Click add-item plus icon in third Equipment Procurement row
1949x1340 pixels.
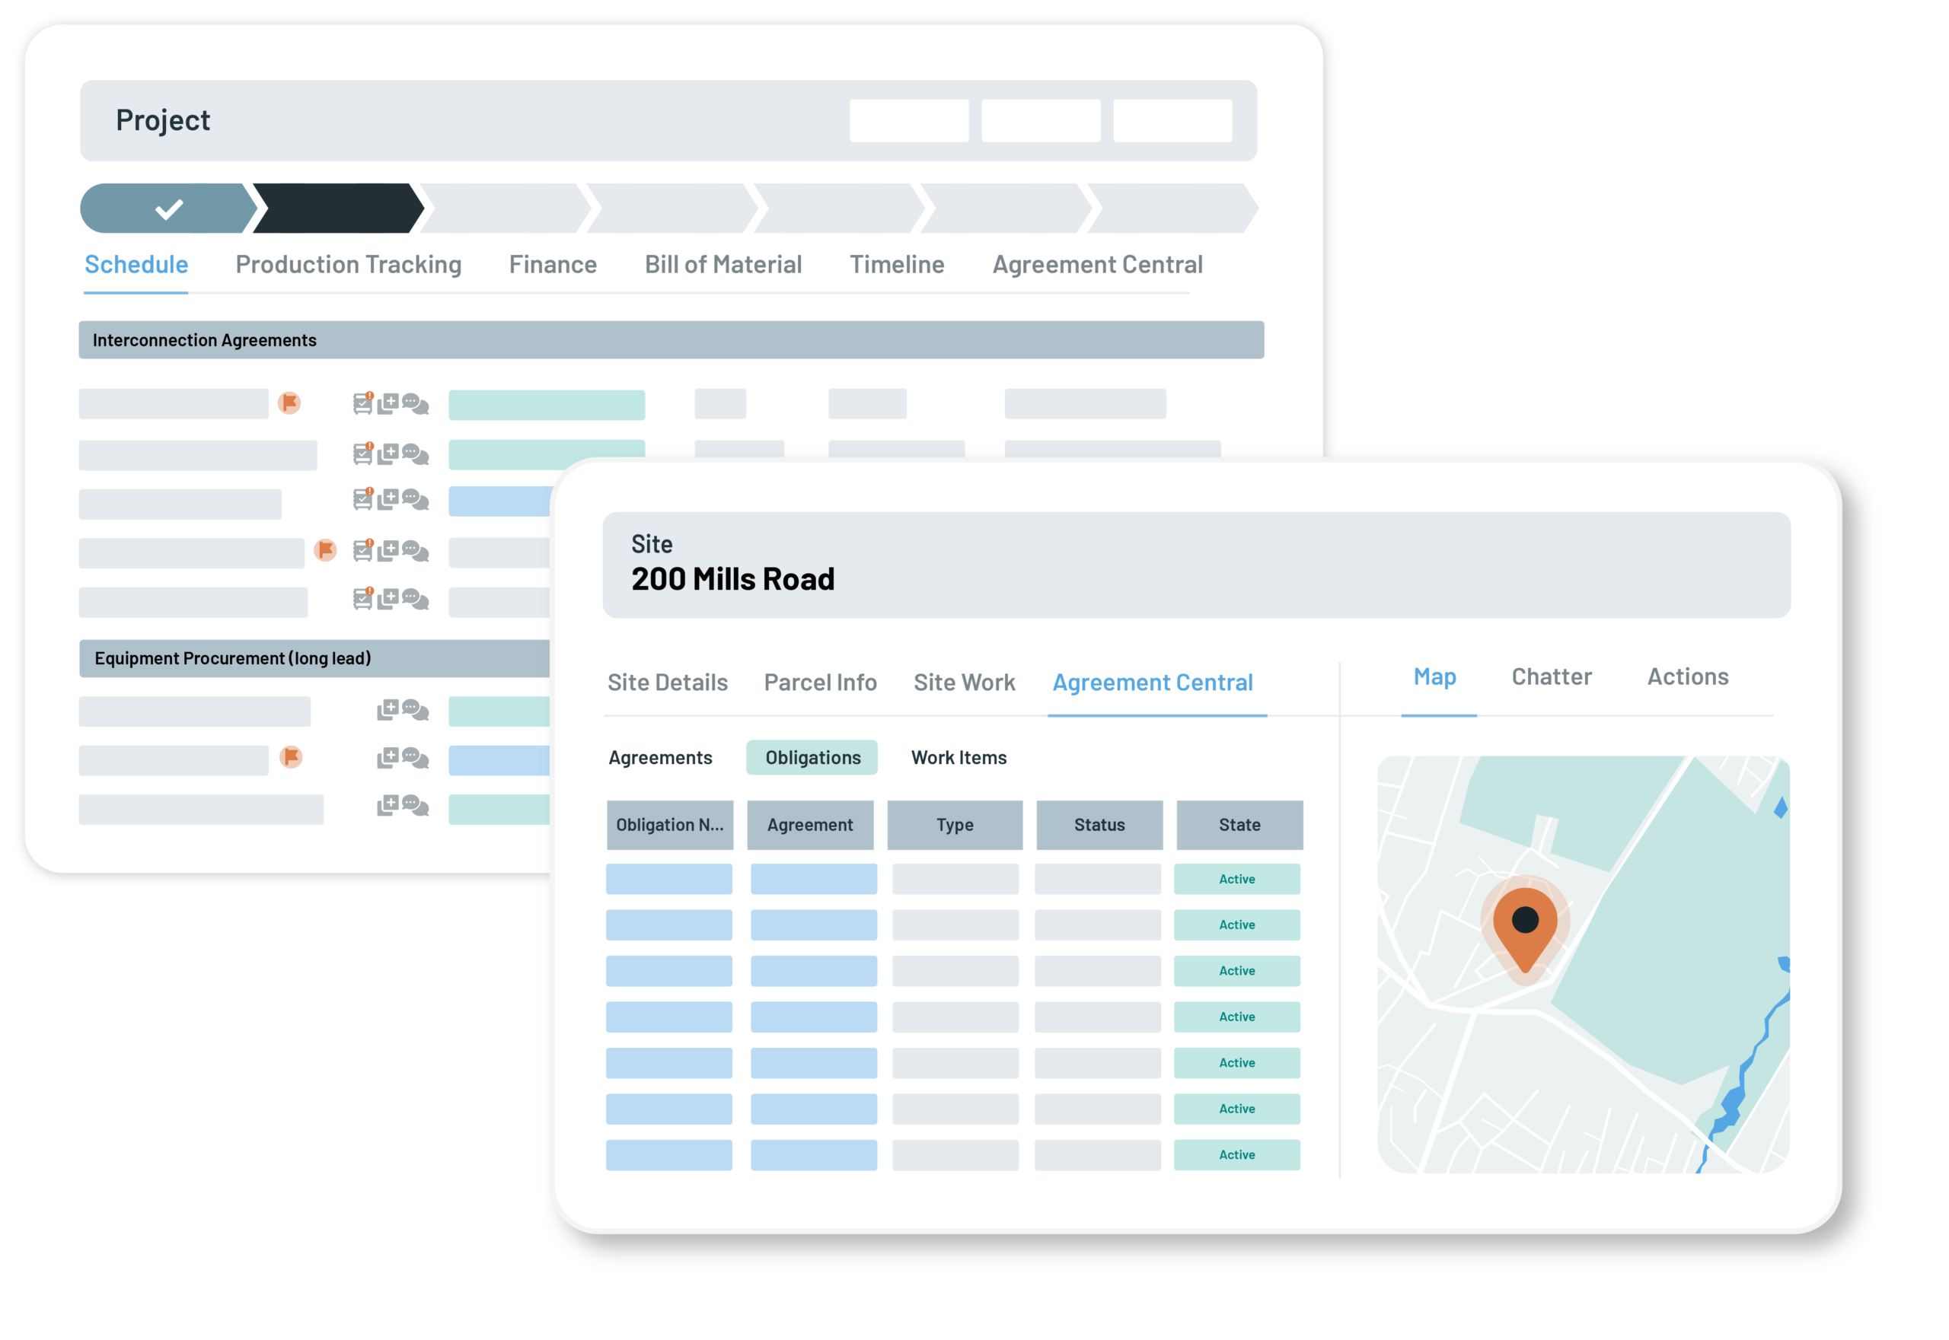(388, 807)
